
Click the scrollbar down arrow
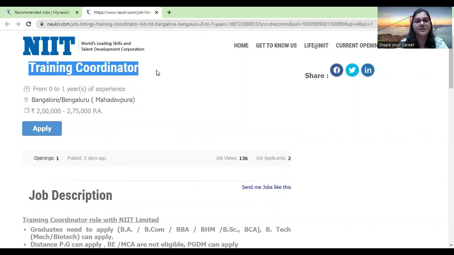tap(451, 245)
